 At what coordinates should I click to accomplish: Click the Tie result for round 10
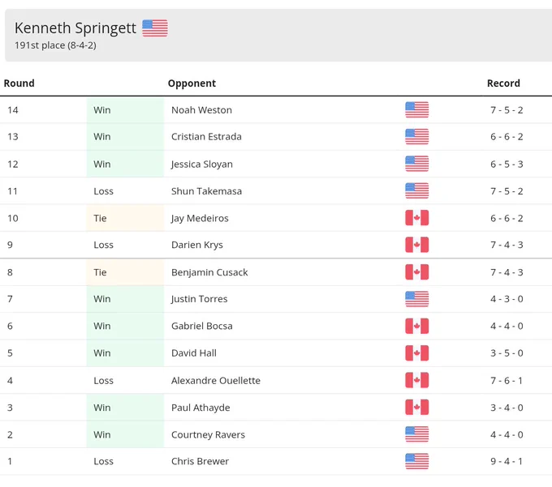pyautogui.click(x=100, y=218)
